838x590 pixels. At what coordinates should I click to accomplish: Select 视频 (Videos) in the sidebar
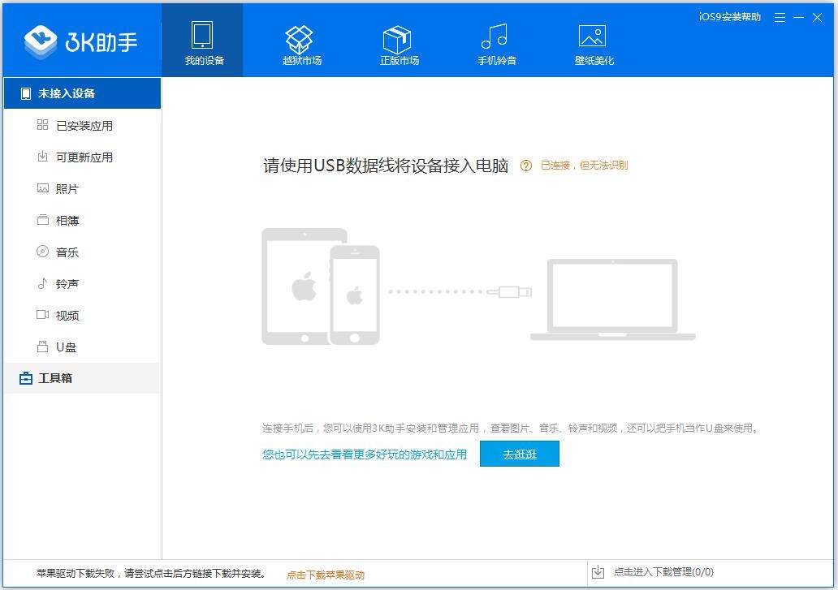(x=66, y=315)
